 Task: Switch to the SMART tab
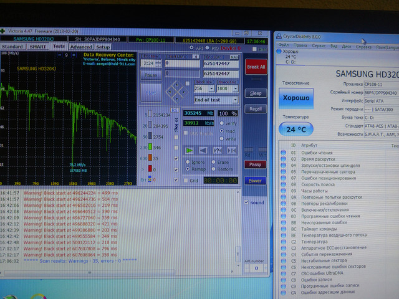pyautogui.click(x=38, y=47)
